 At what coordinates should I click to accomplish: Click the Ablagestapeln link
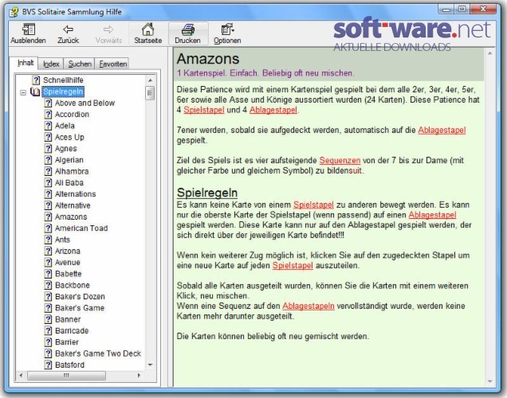coord(309,306)
